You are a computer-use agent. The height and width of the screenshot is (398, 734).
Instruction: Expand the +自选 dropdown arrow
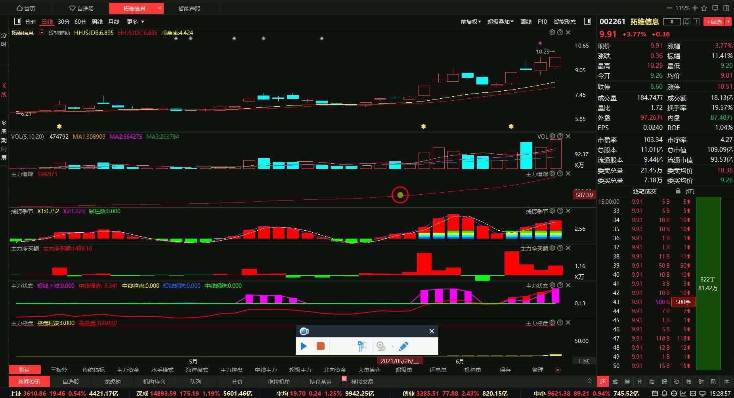click(728, 22)
